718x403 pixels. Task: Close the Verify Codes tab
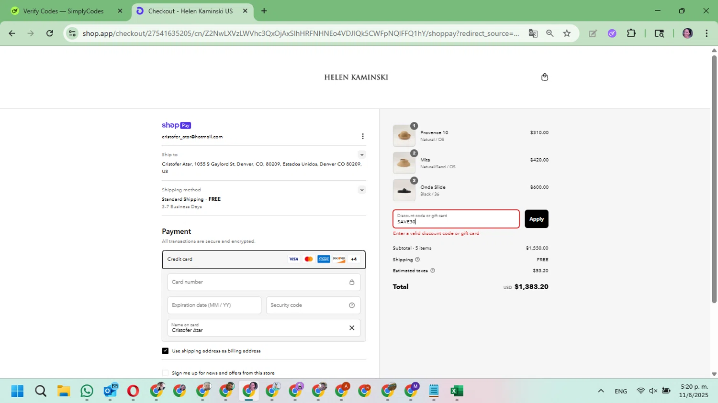tap(120, 11)
